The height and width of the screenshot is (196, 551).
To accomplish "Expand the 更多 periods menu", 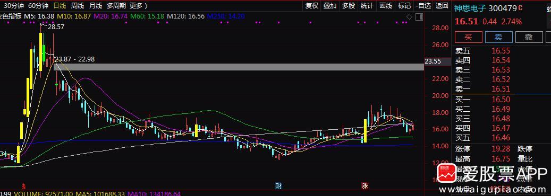I will point(139,6).
